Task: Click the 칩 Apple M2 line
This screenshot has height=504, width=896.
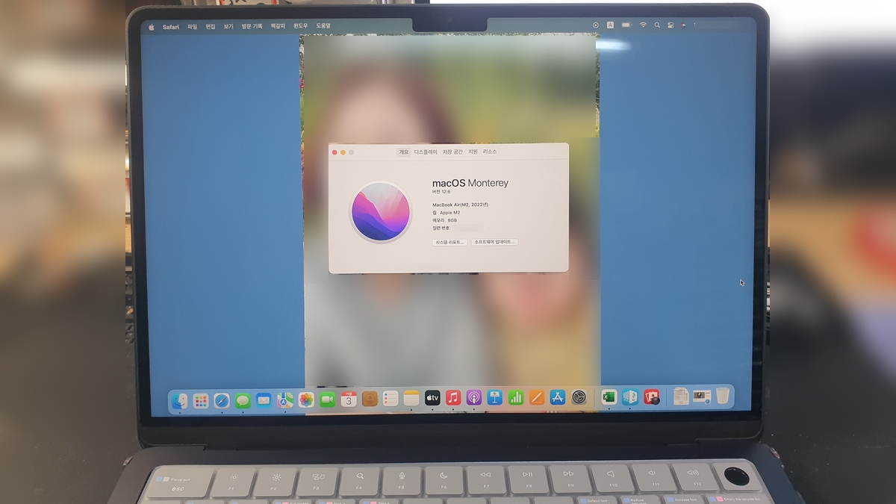Action: pyautogui.click(x=447, y=212)
